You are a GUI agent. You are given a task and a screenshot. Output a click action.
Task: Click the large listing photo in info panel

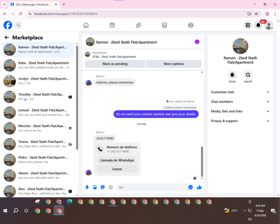point(240,46)
